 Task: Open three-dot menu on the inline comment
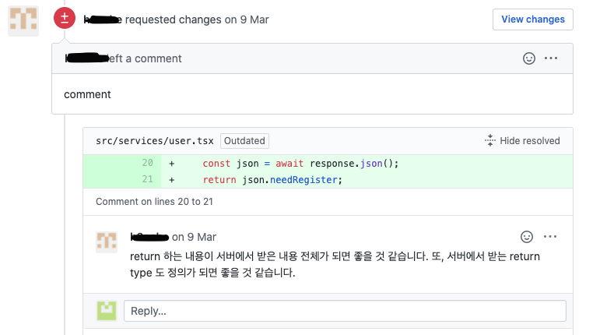tap(550, 237)
